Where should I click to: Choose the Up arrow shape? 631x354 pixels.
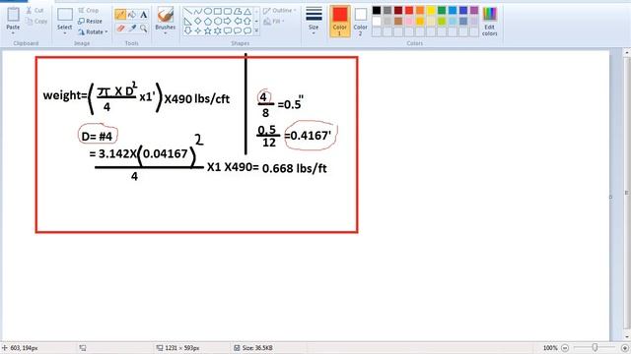point(247,21)
